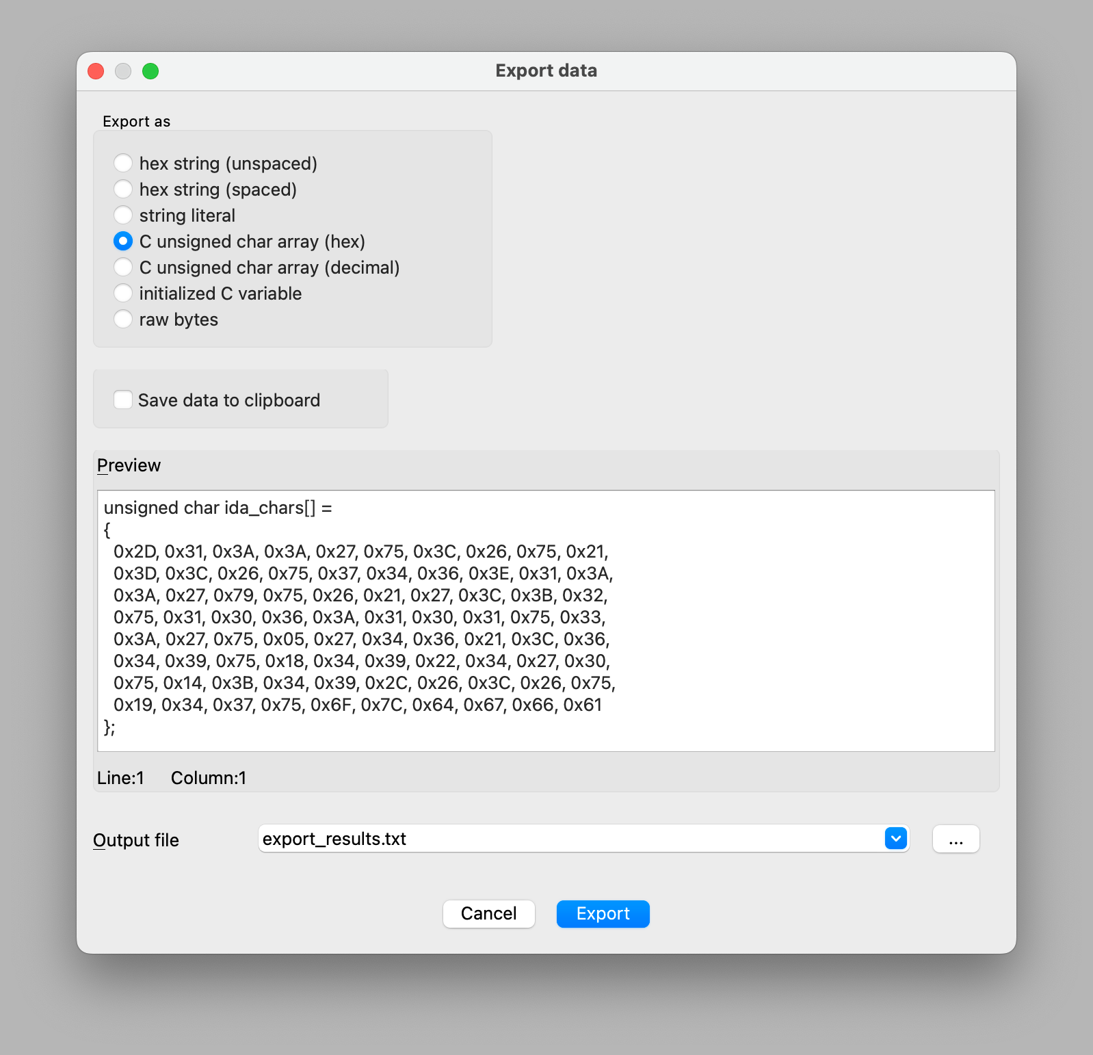This screenshot has width=1093, height=1055.
Task: Click the 0x2D byte in preview
Action: [x=134, y=552]
